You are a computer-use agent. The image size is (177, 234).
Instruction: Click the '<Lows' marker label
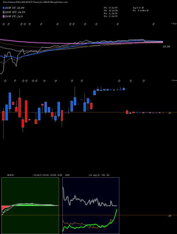pos(174,80)
